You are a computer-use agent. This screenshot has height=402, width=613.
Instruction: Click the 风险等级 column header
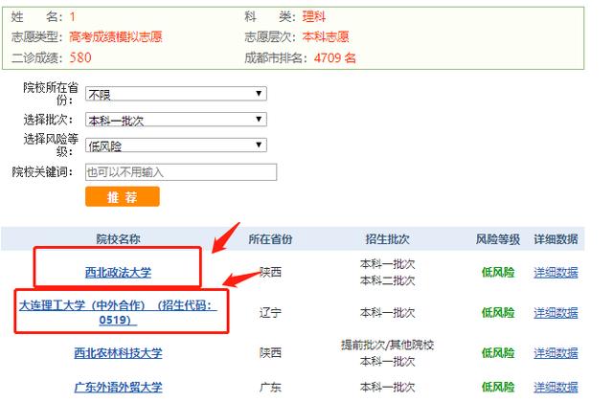498,239
